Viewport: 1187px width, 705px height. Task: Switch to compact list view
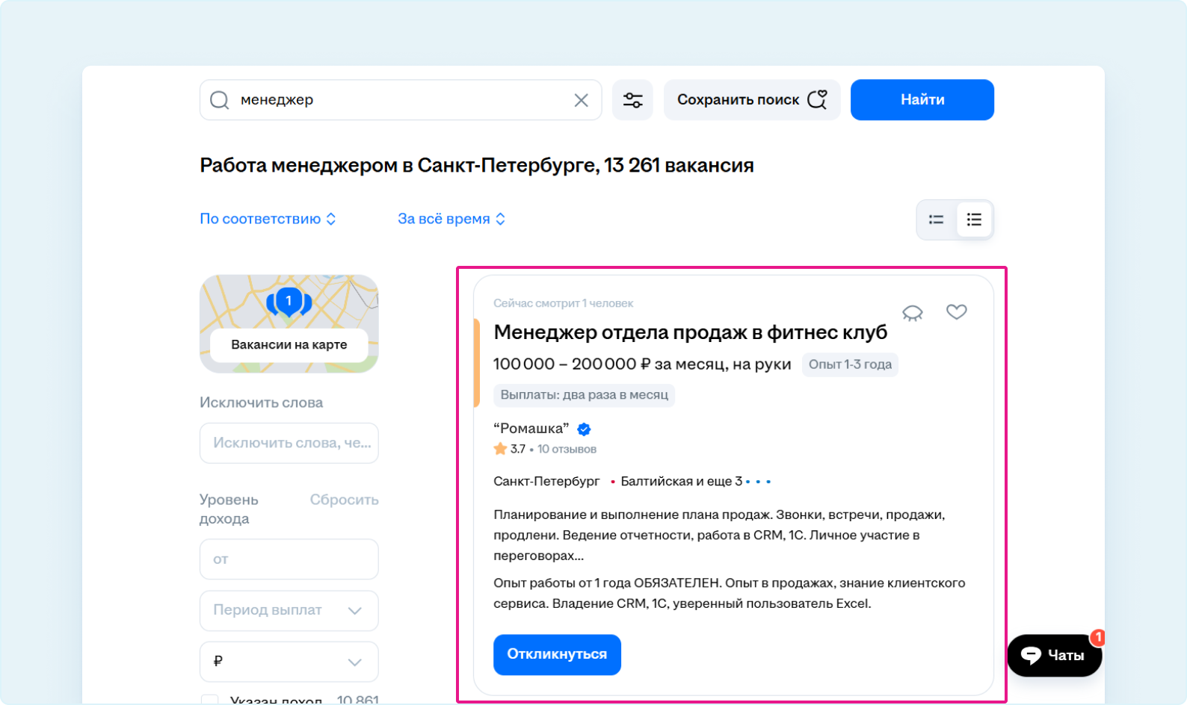coord(936,220)
